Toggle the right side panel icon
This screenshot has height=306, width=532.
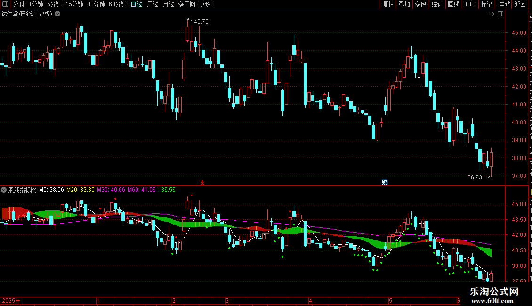point(500,14)
